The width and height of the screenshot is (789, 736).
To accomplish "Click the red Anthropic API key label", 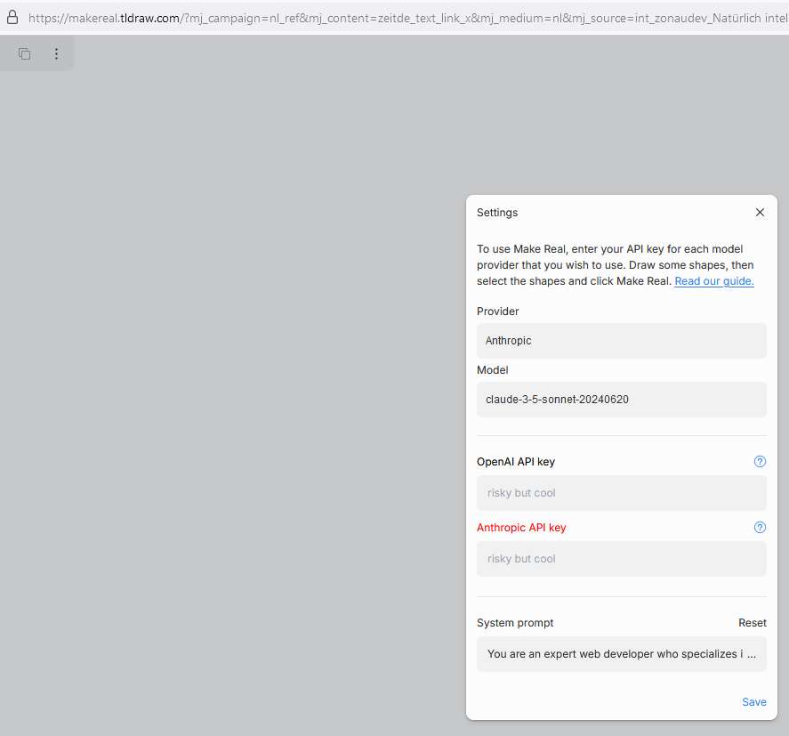I will [521, 528].
